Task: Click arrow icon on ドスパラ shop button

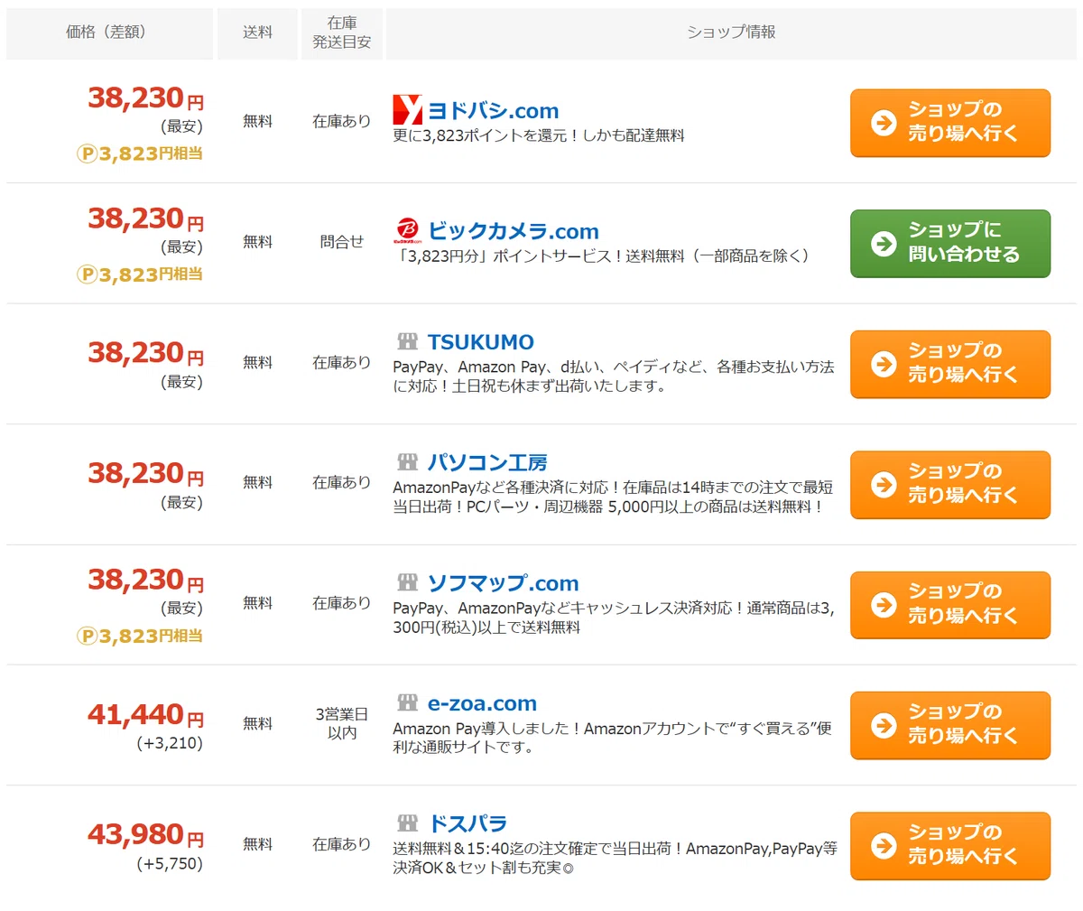Action: pos(884,845)
